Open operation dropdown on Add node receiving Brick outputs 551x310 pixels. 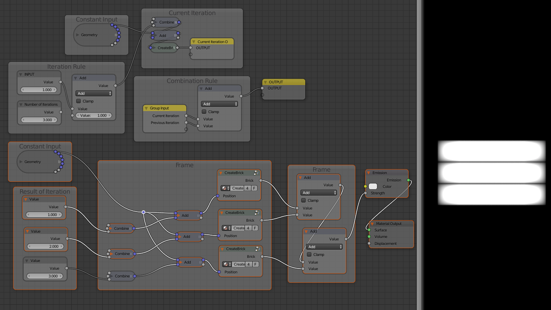[x=318, y=193]
